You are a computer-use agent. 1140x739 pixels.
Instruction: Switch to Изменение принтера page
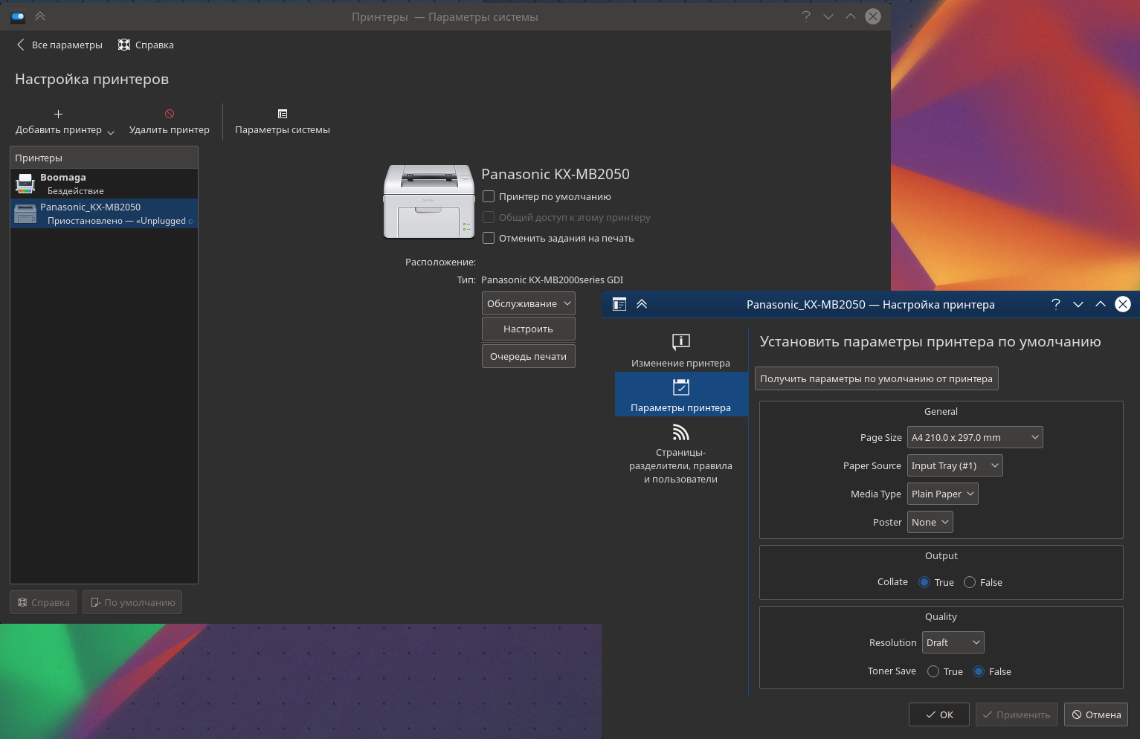681,349
